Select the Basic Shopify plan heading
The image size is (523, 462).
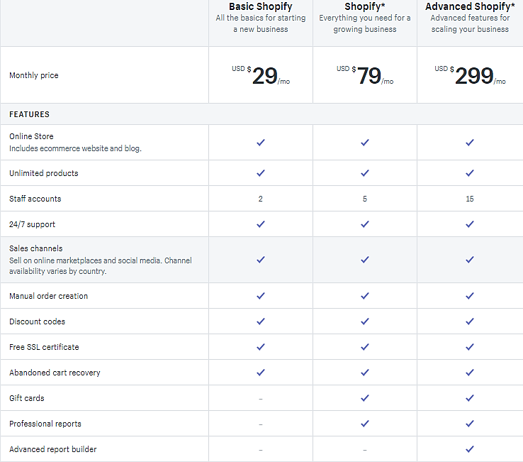(x=261, y=6)
